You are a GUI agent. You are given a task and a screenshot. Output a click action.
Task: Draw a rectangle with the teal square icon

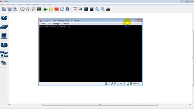click(86, 9)
